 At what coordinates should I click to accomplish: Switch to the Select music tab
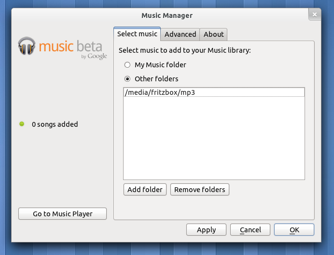point(137,34)
